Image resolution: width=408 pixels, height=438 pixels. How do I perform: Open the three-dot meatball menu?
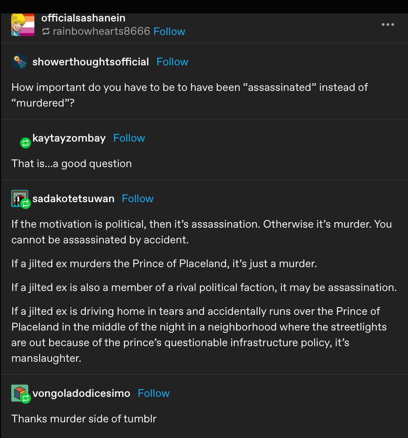point(388,24)
